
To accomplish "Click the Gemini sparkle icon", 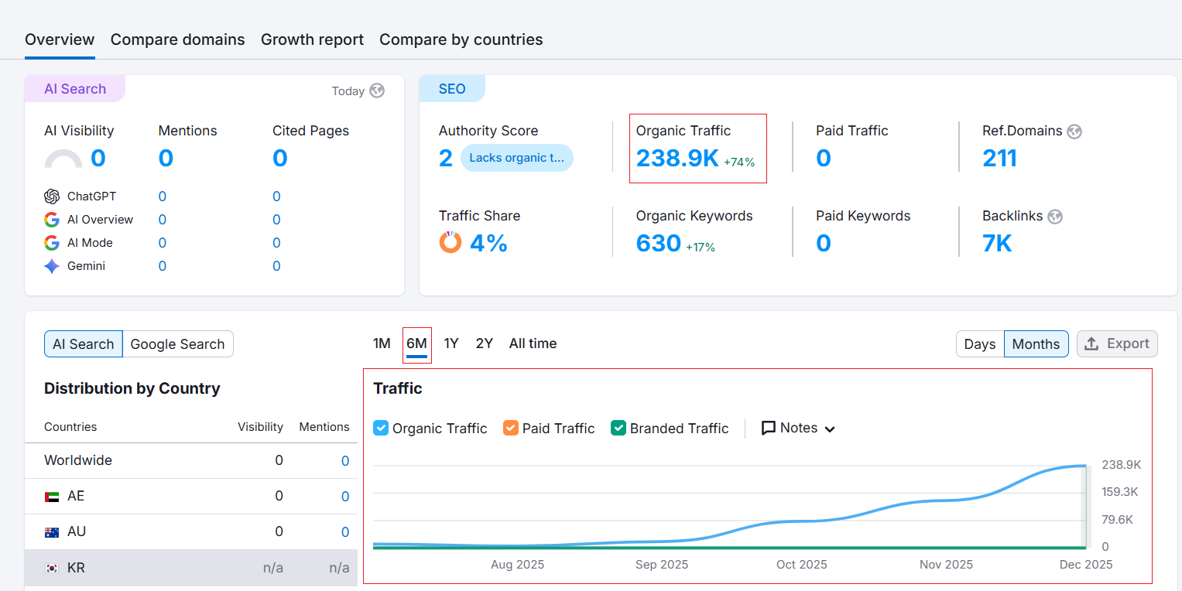I will [x=52, y=266].
